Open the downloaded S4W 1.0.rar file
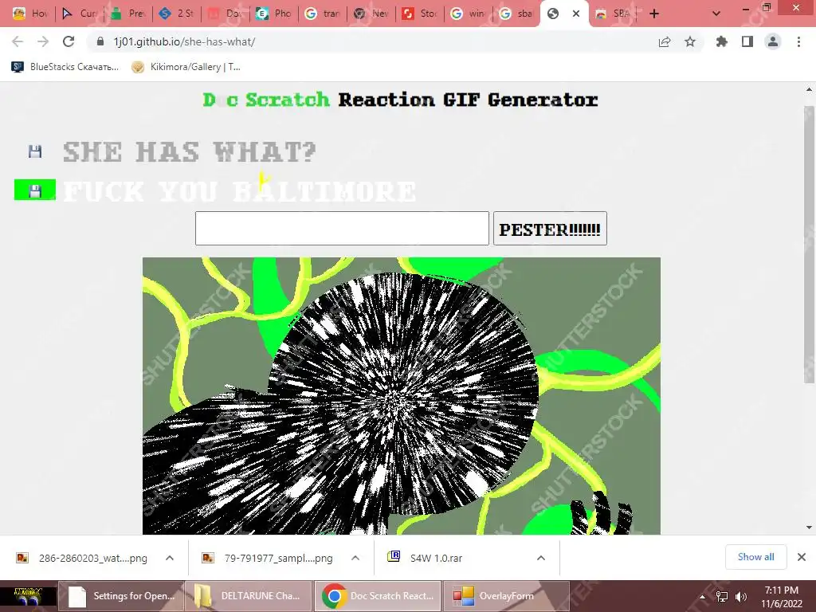The image size is (816, 612). [426, 558]
